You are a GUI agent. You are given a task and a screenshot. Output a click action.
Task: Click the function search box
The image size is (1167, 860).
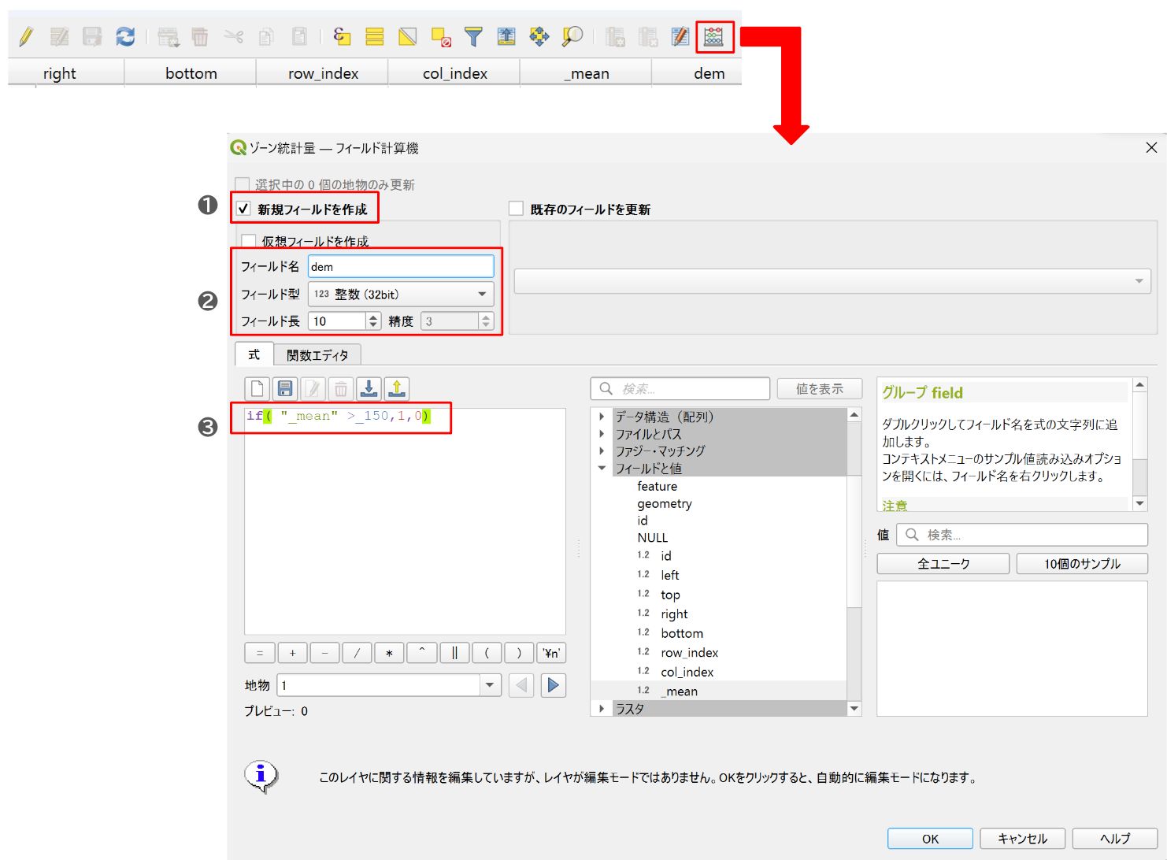pyautogui.click(x=680, y=388)
